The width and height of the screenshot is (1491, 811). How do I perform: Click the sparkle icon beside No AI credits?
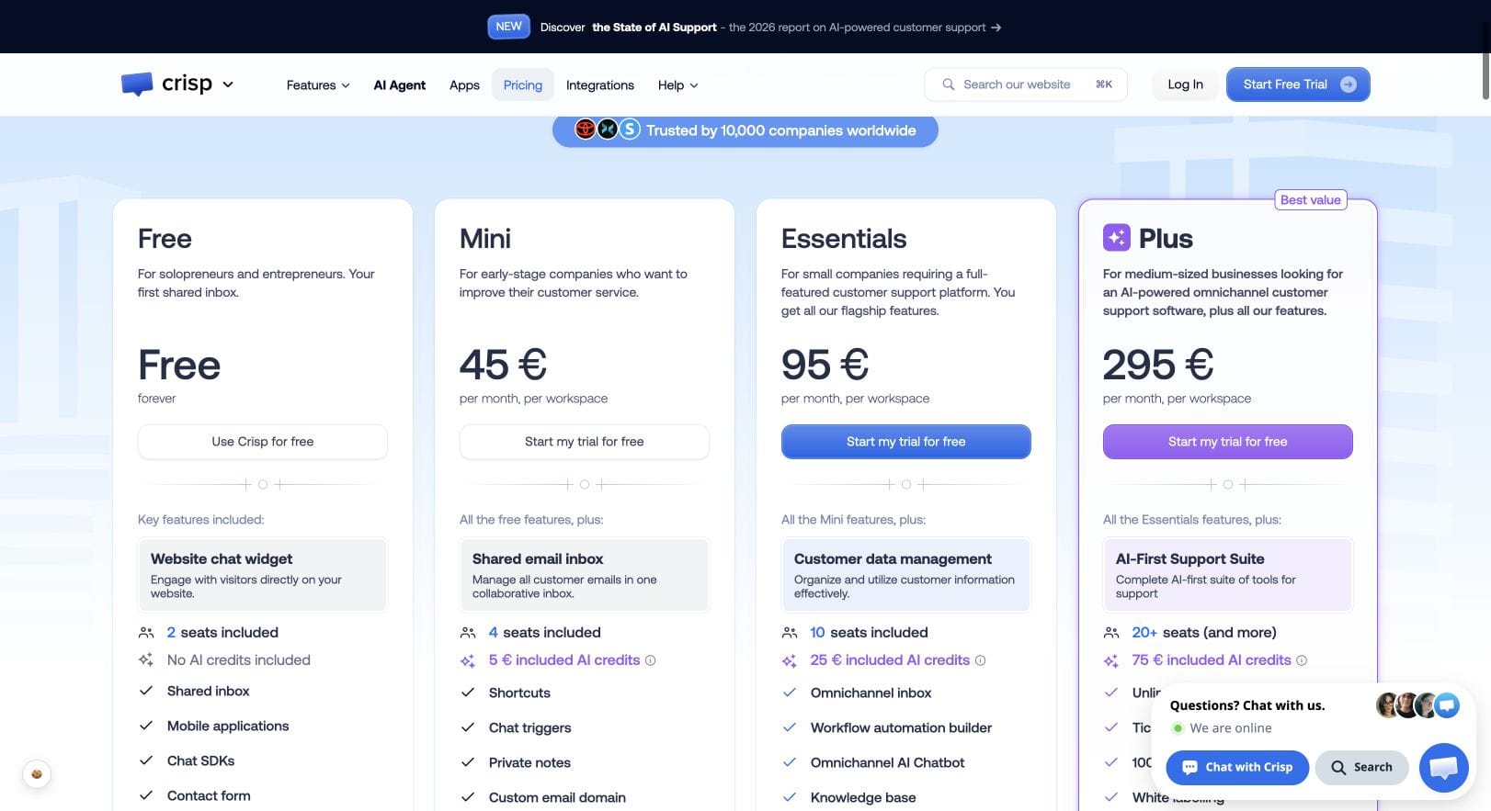[x=146, y=659]
